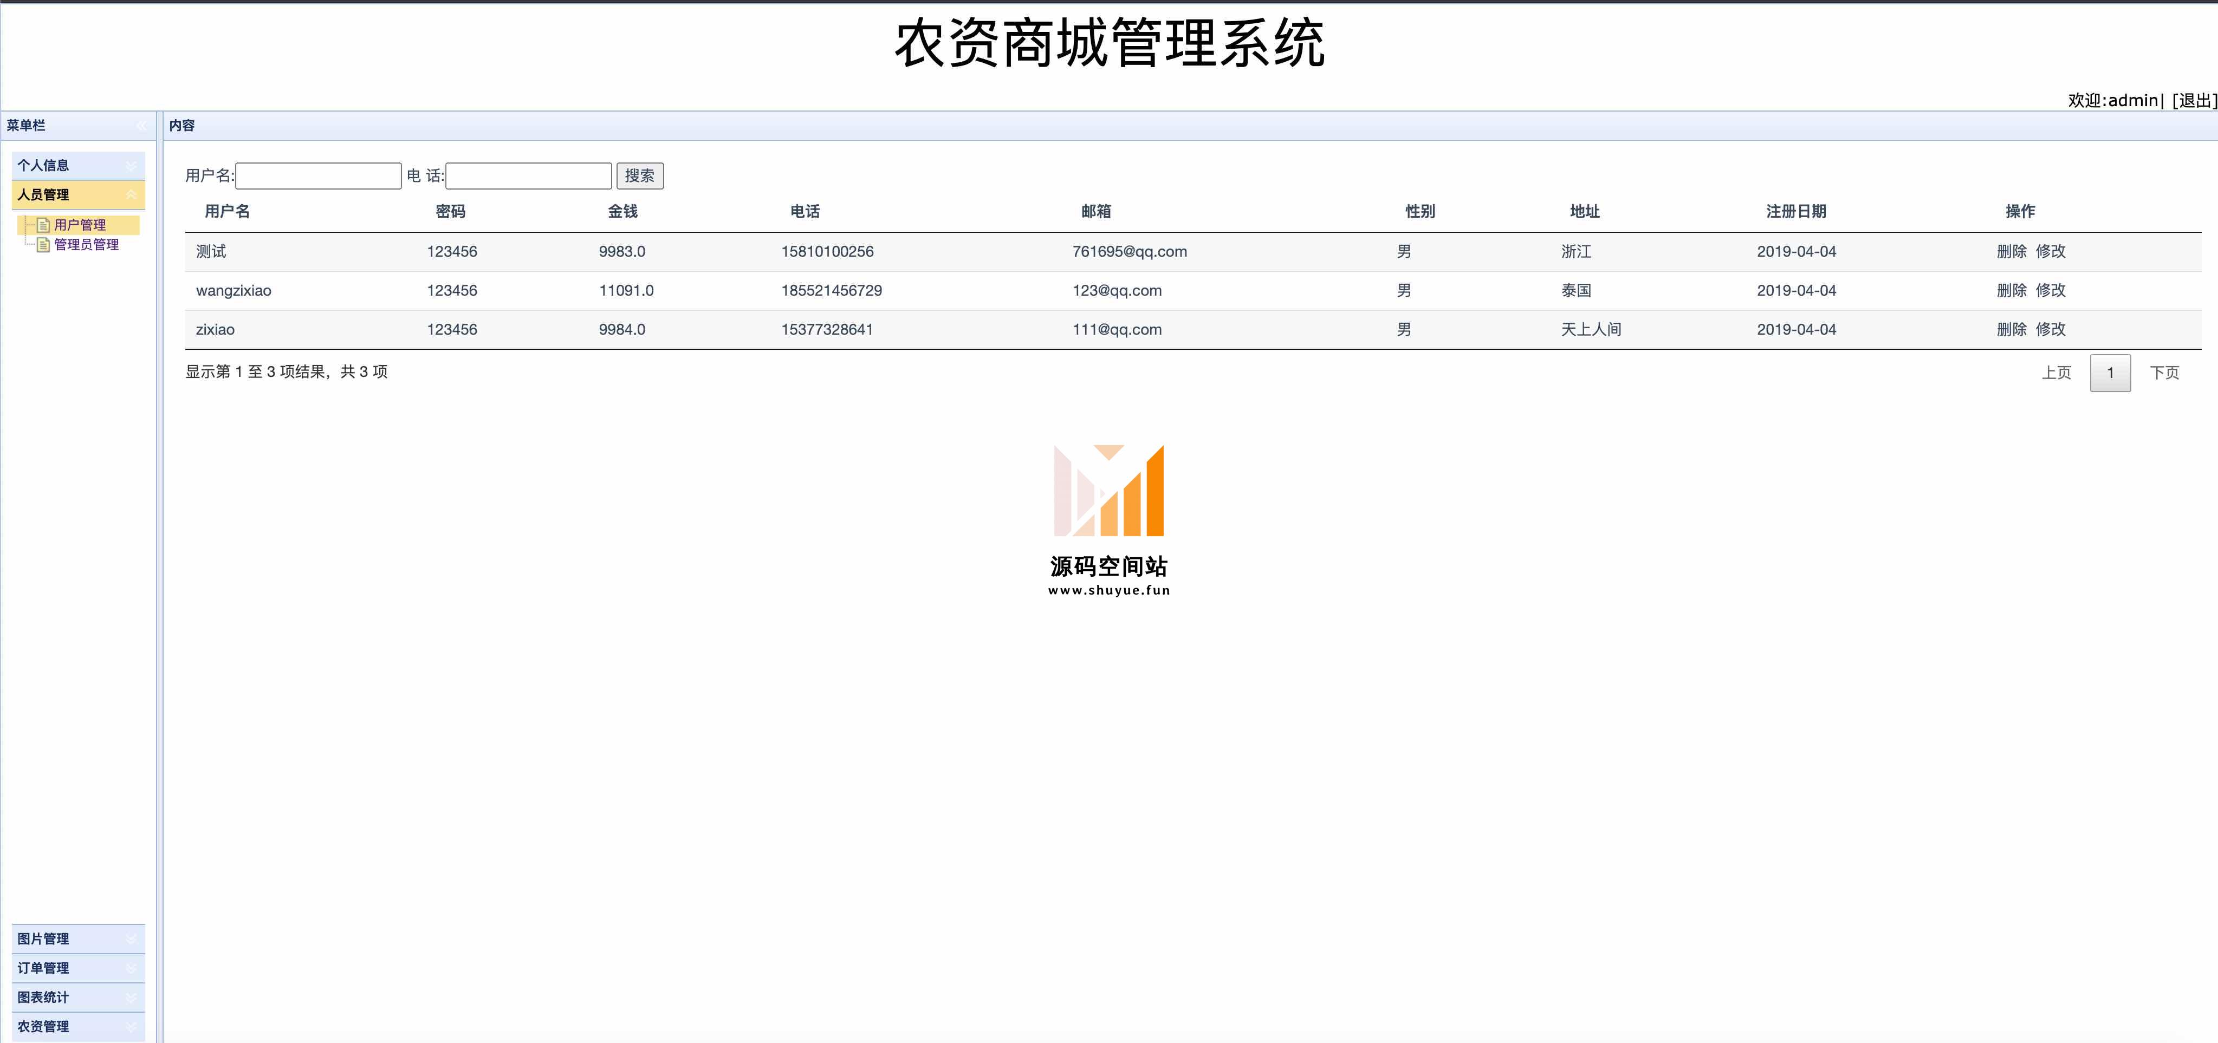
Task: Click the 电话 search input field
Action: [x=529, y=177]
